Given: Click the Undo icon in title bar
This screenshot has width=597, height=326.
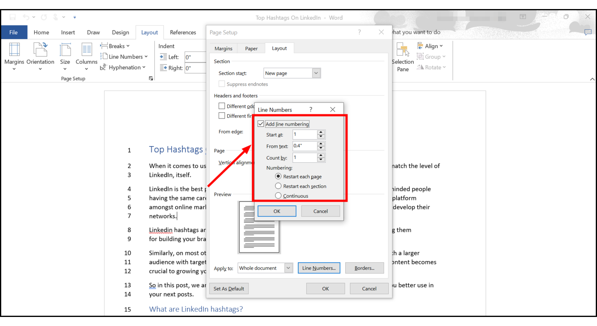Looking at the screenshot, I should 26,17.
